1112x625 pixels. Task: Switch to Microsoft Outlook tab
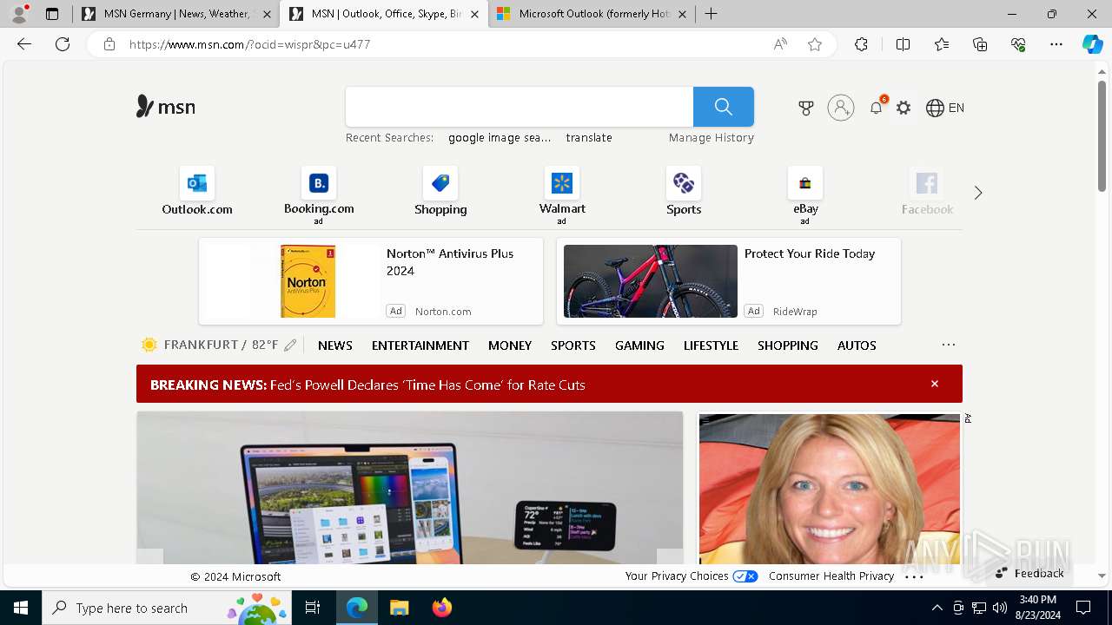pyautogui.click(x=592, y=14)
